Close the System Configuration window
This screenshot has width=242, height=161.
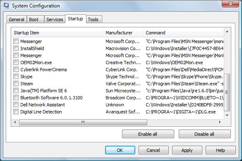[x=230, y=4]
